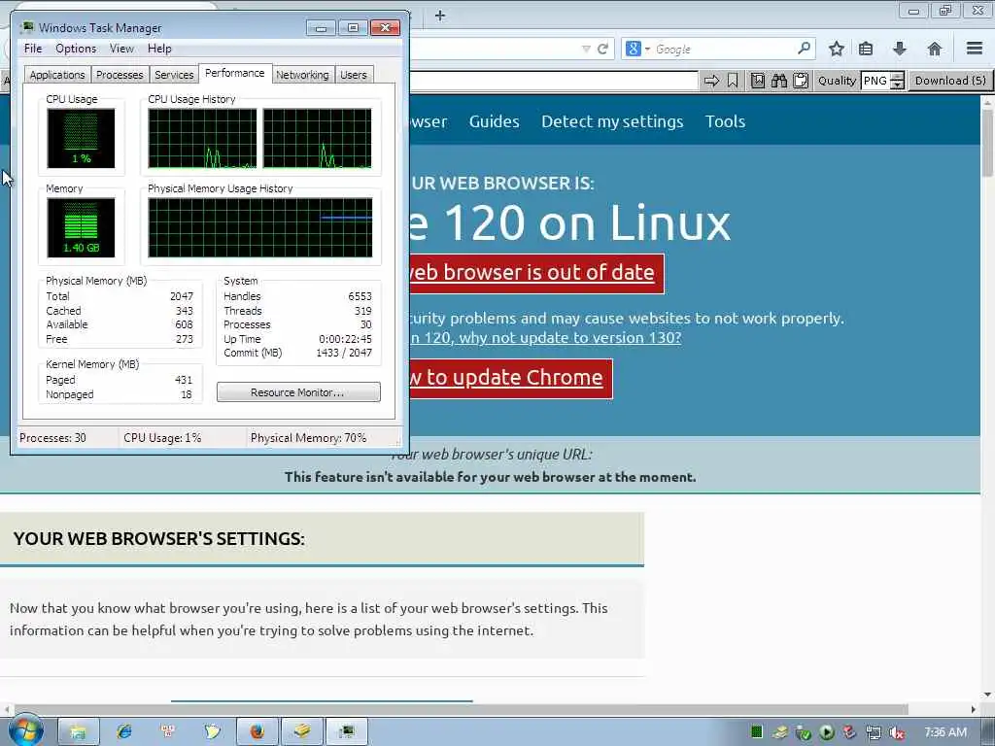Open the File menu in Task Manager
Image resolution: width=995 pixels, height=746 pixels.
(x=33, y=49)
